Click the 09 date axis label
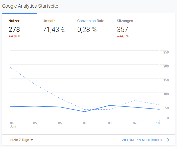The width and height of the screenshot is (177, 147). [135, 123]
